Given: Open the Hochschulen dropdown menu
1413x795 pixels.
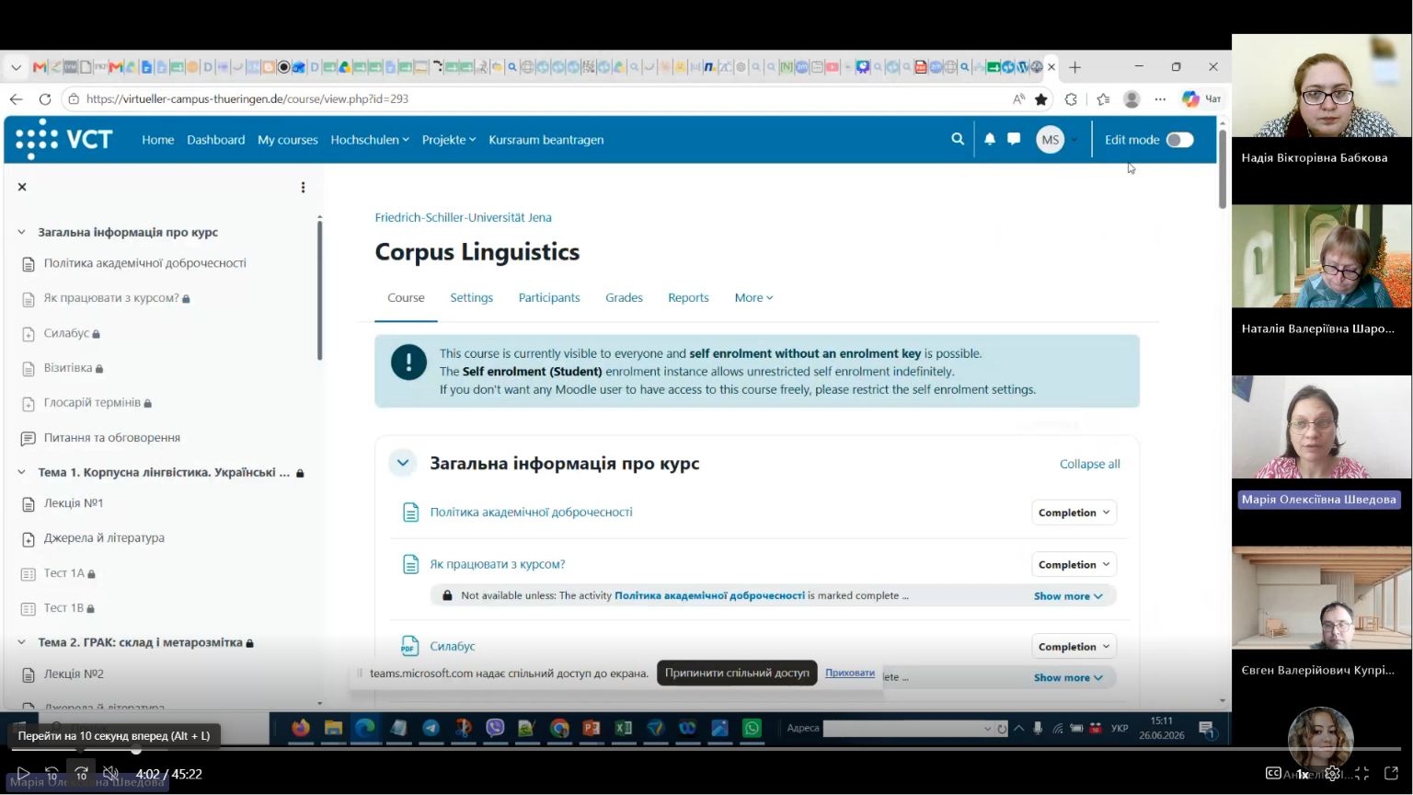Looking at the screenshot, I should click(x=370, y=140).
